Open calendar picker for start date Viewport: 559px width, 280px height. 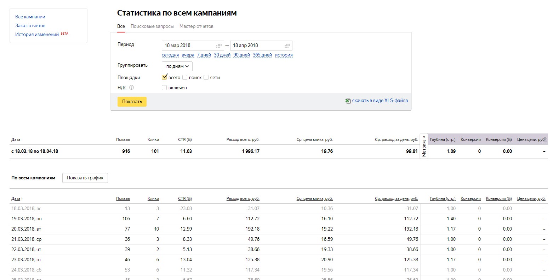click(x=219, y=46)
